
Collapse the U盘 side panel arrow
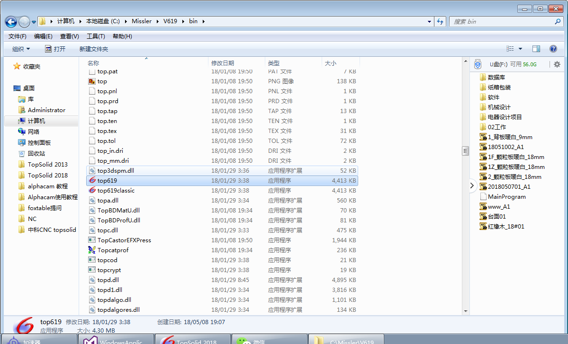472,185
